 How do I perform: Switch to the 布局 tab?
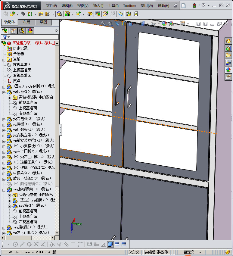tap(26, 22)
